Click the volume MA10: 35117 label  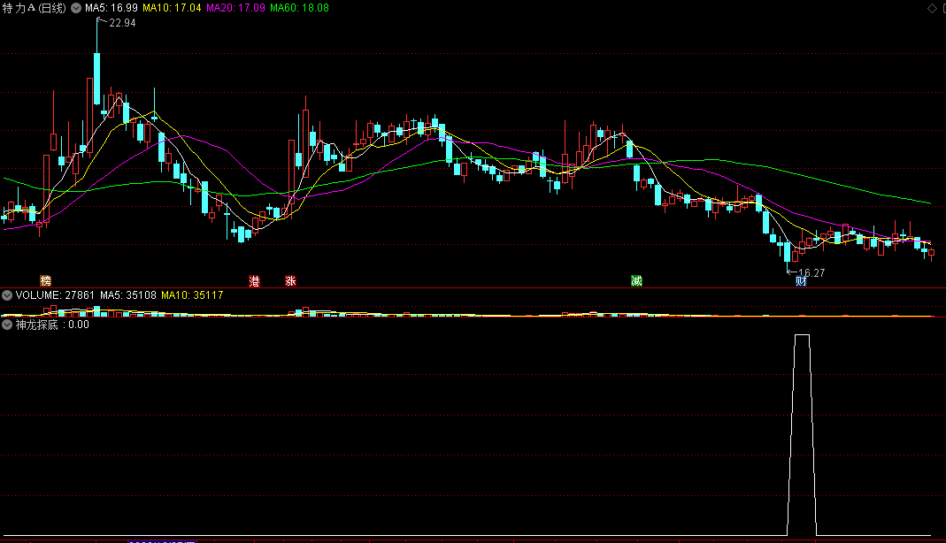(x=192, y=295)
